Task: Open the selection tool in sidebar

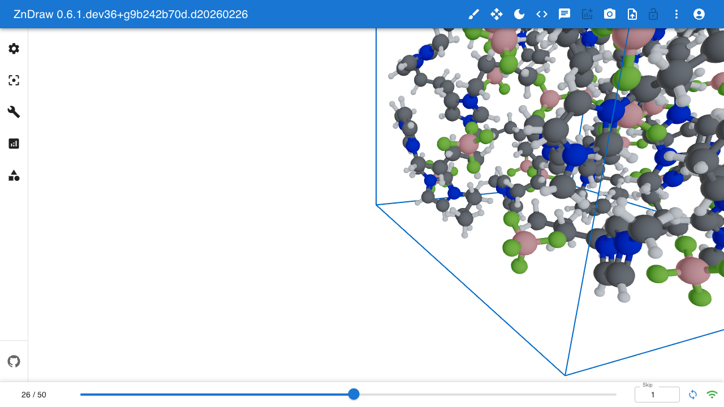Action: pyautogui.click(x=14, y=80)
